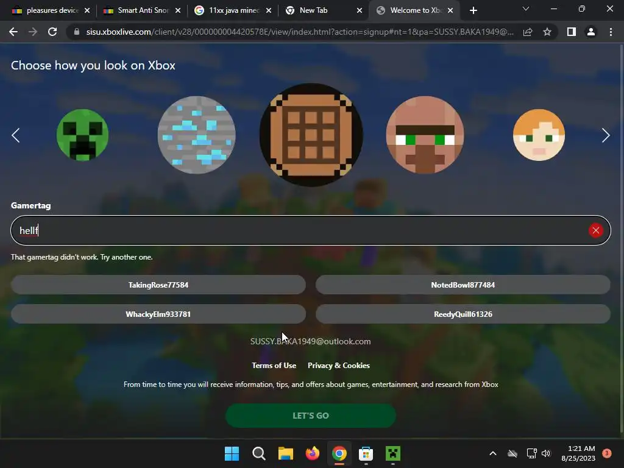624x468 pixels.
Task: Choose the crafting table gamerpic
Action: (311, 135)
